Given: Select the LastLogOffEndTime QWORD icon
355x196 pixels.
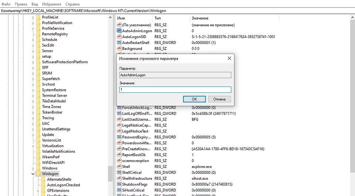Looking at the screenshot, I should pyautogui.click(x=119, y=114).
